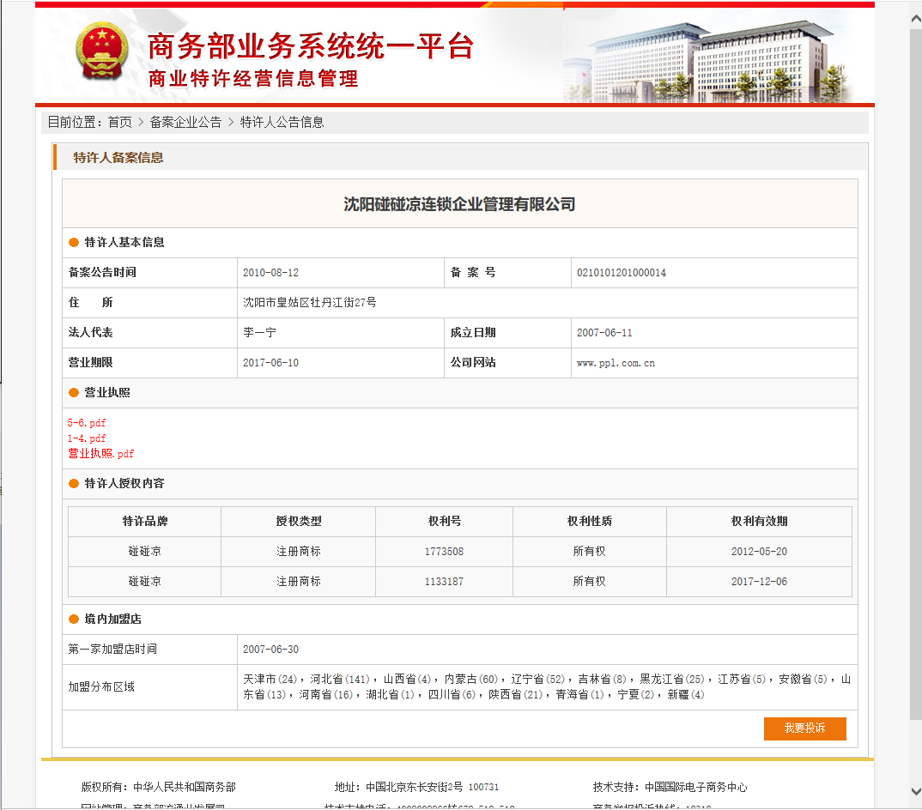Click the orange bullet beside 境内加盟店
The height and width of the screenshot is (810, 922).
[x=74, y=620]
